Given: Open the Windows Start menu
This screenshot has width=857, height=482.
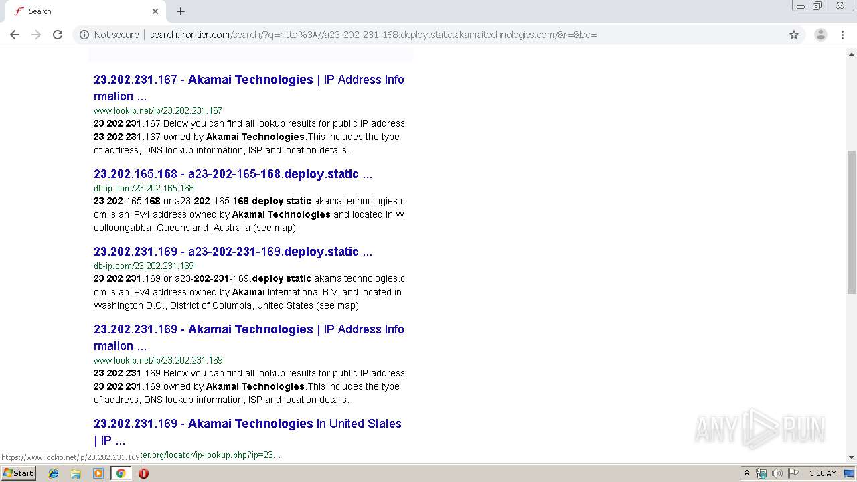Looking at the screenshot, I should [x=19, y=473].
